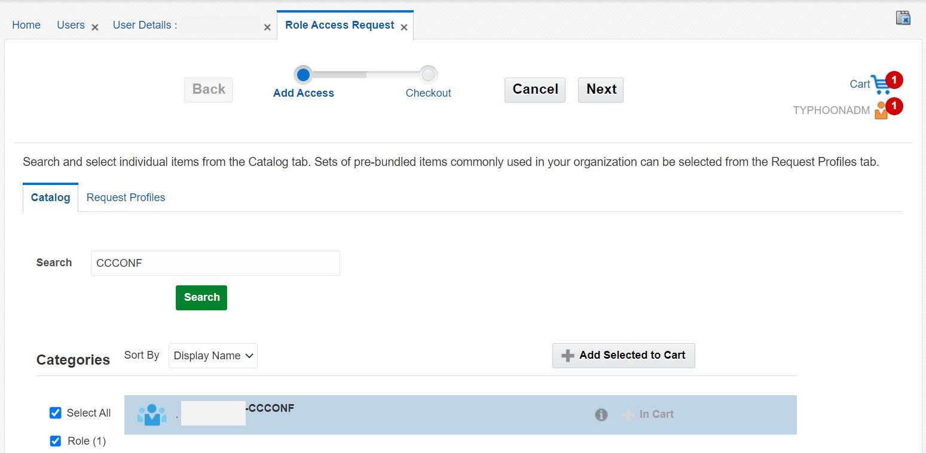Image resolution: width=926 pixels, height=453 pixels.
Task: Click the TYPHOONADM pending requests icon
Action: coord(880,110)
